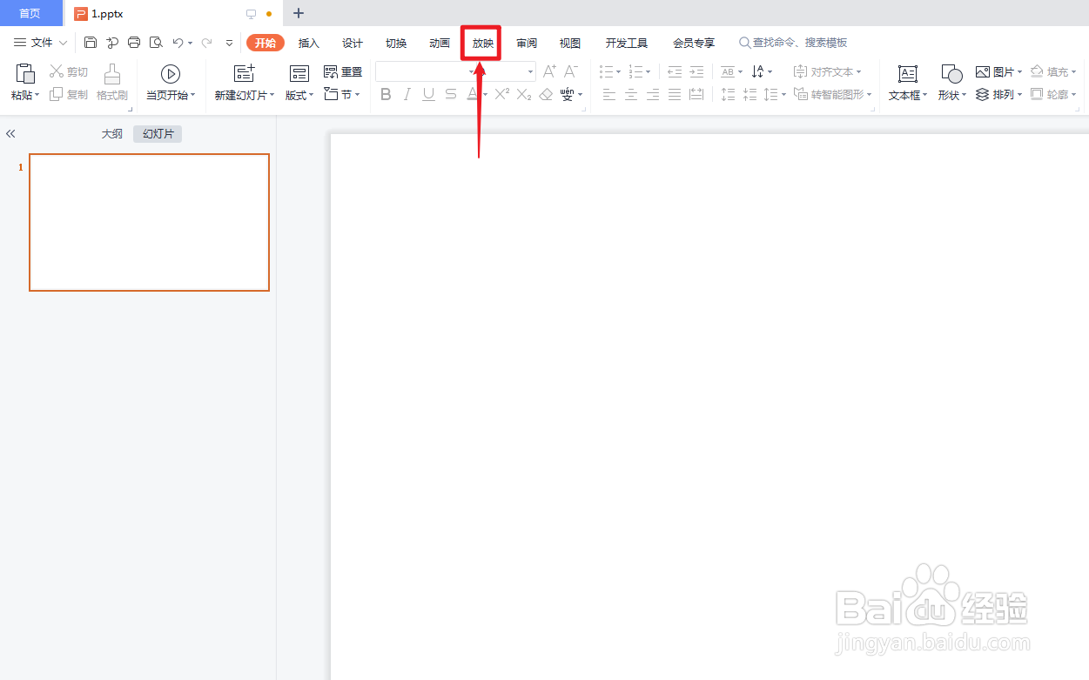
Task: Switch to the Outline (大纲) pane
Action: (111, 134)
